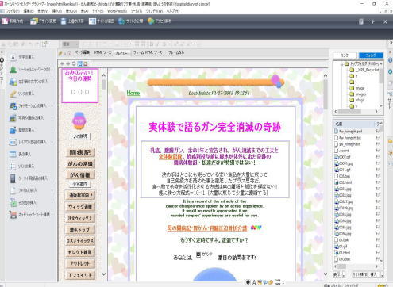Click the 新規作成 toolbar icon
393x287 pixels.
[5, 21]
